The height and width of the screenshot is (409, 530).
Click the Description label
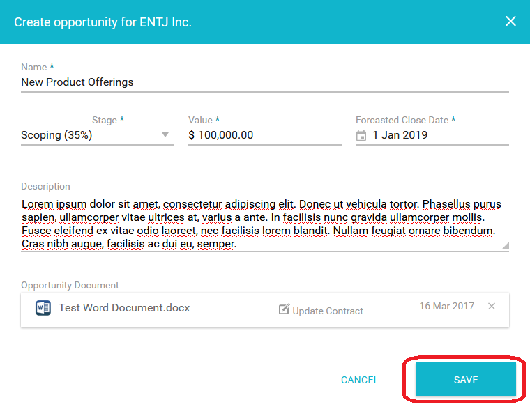tap(45, 187)
